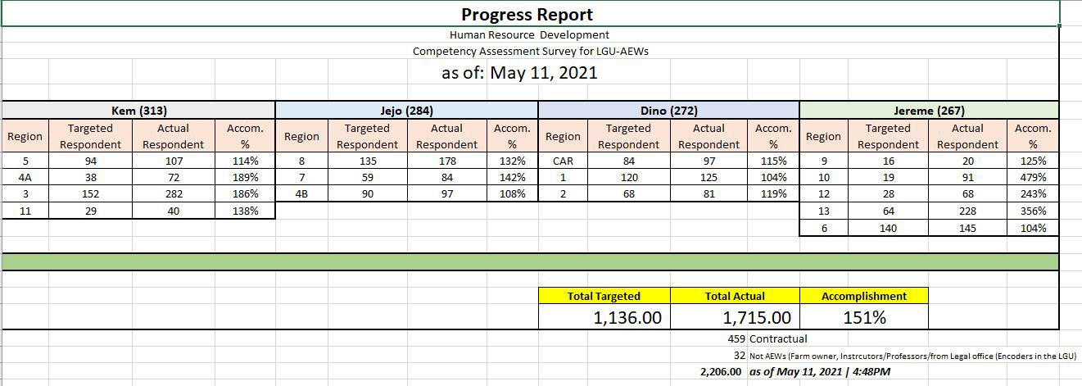Select "Competency Assessment Survey for LGU-AEWs" line

pyautogui.click(x=532, y=51)
